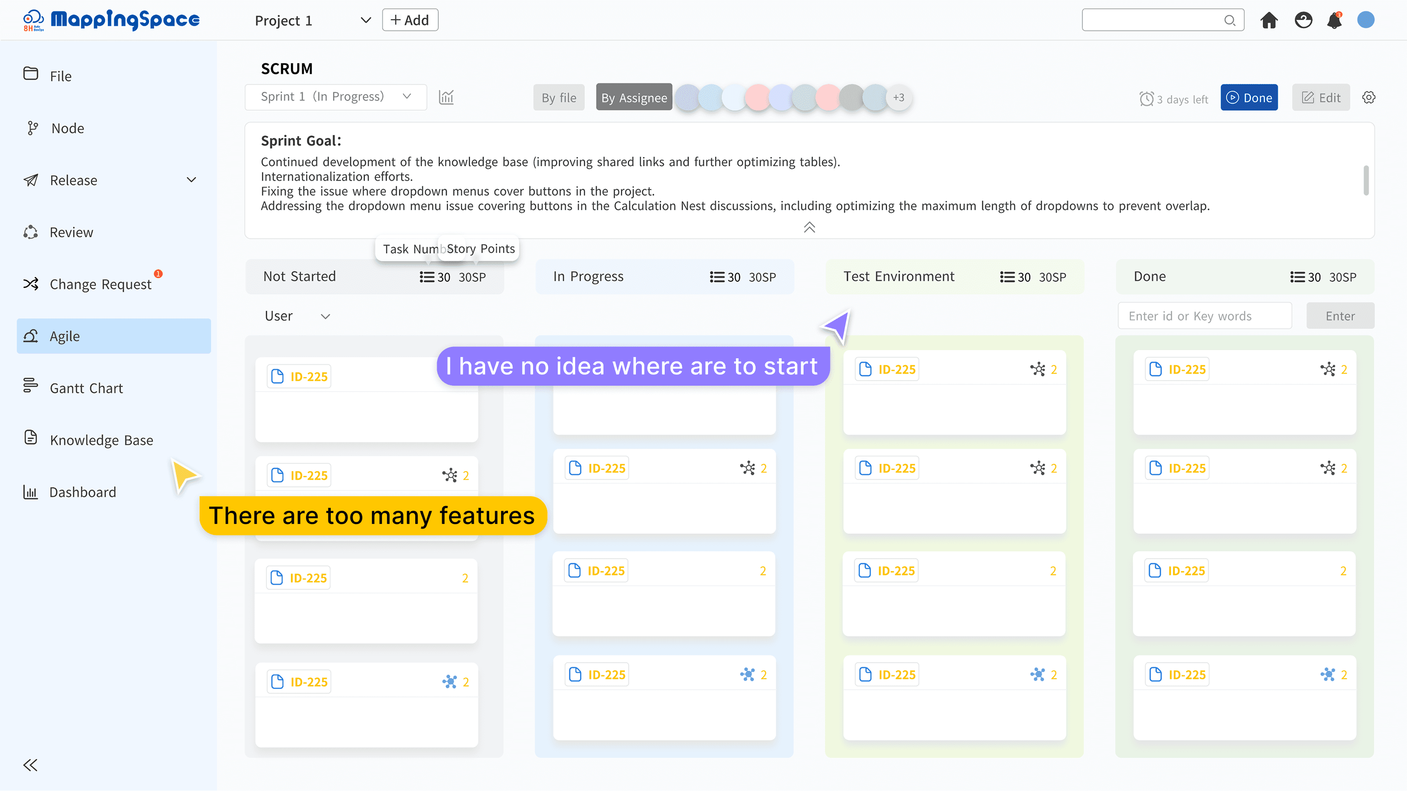Click the home icon in top bar
1407x791 pixels.
tap(1269, 20)
